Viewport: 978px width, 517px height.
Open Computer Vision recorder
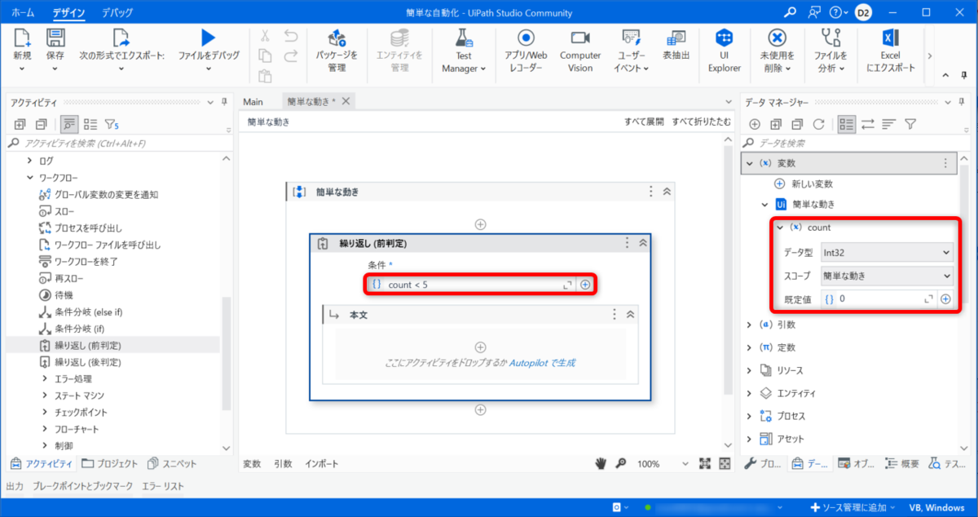pos(579,51)
